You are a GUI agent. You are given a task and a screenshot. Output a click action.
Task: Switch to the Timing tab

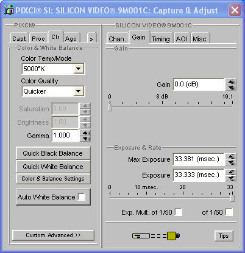pos(160,38)
